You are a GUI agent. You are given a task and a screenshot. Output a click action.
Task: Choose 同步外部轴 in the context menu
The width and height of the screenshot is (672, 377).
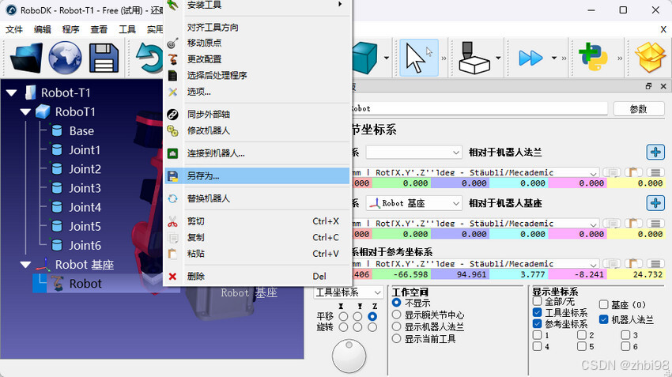(x=257, y=114)
